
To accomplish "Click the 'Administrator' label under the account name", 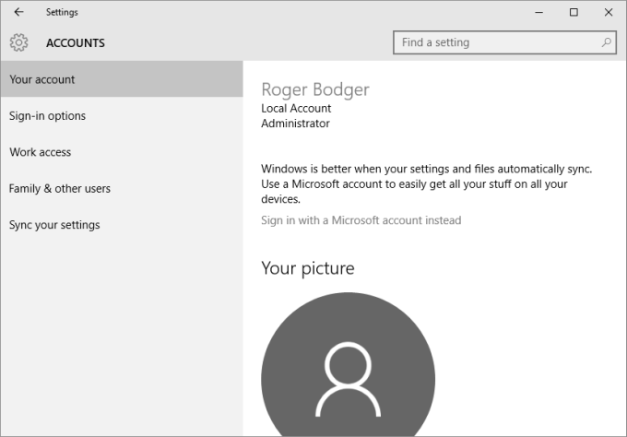I will (x=295, y=124).
